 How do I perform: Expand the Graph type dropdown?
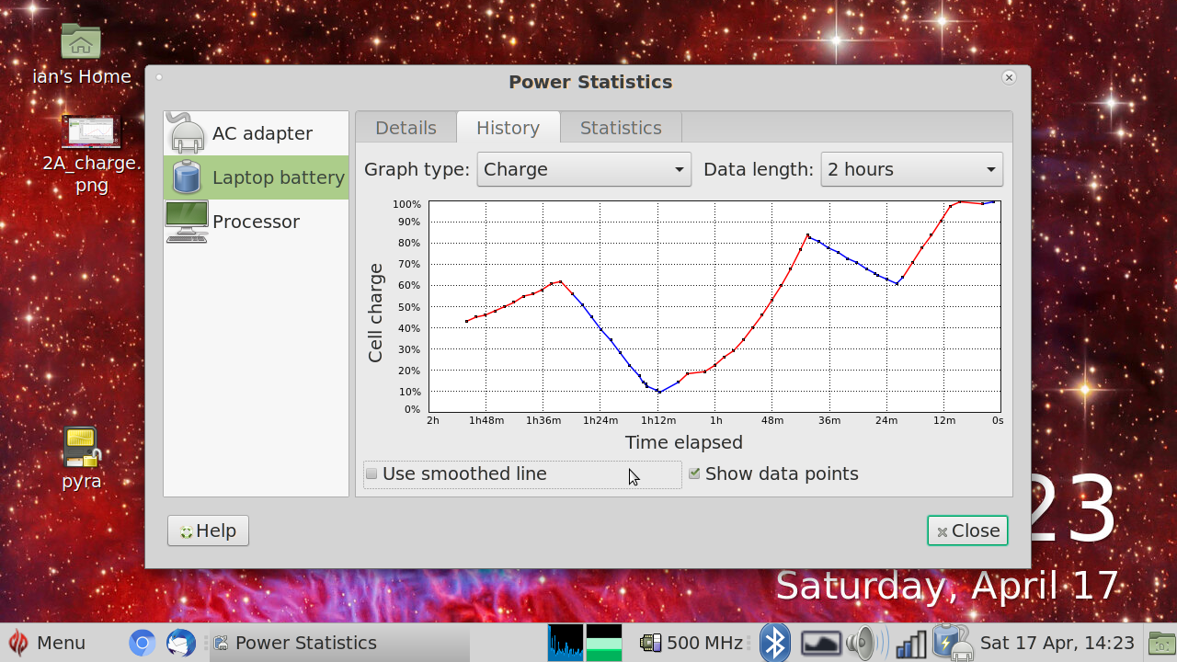click(584, 169)
